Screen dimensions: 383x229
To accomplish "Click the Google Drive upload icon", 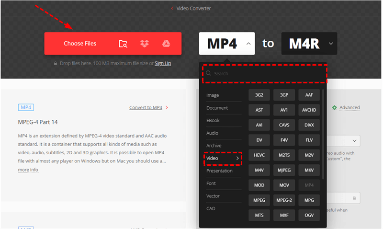I will coord(166,44).
